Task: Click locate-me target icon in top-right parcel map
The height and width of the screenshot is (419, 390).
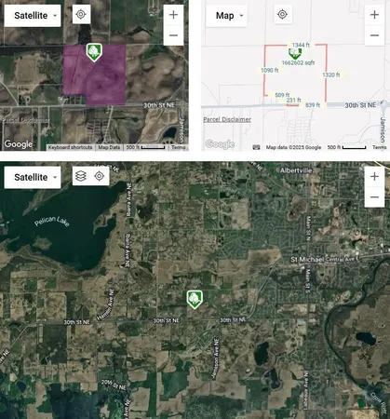Action: pos(282,14)
